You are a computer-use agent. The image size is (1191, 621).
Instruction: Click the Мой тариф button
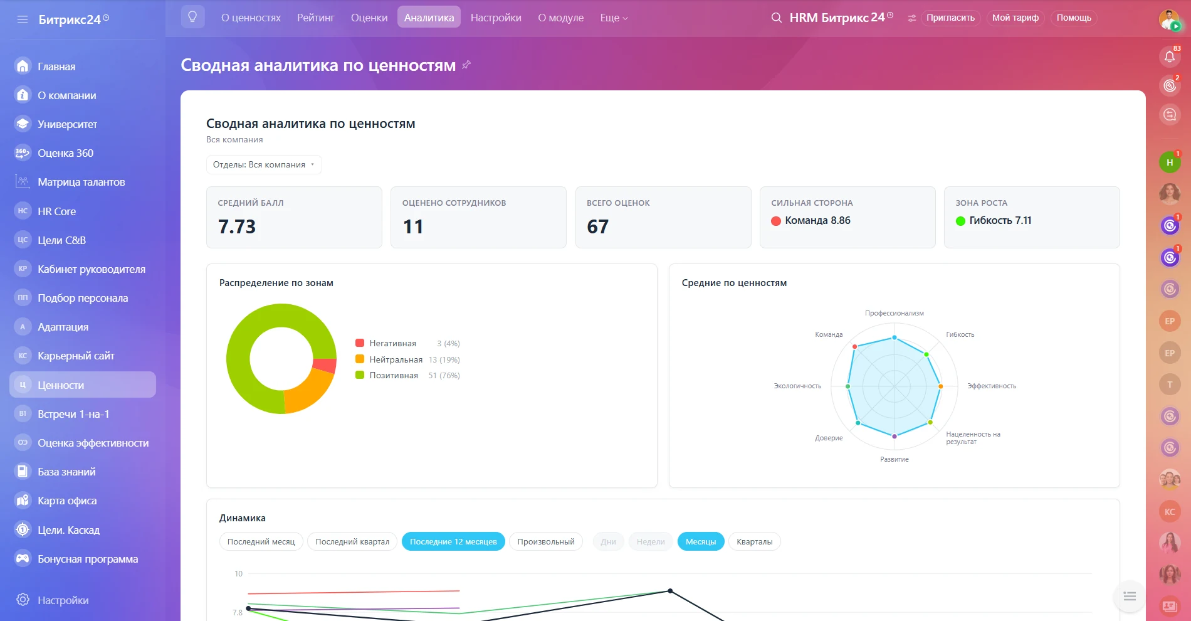click(x=1015, y=18)
